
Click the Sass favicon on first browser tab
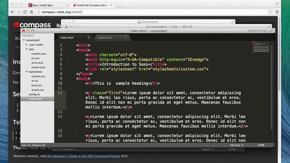point(30,5)
